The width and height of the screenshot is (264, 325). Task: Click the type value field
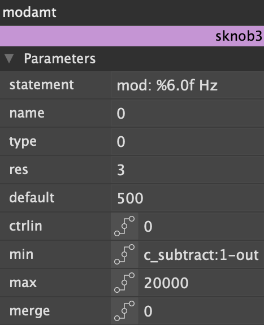click(188, 141)
